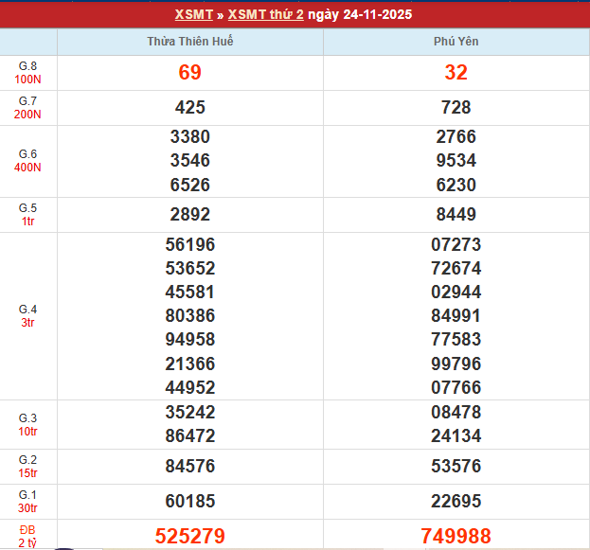Click the ĐB 2 tỷ prize label
Viewport: 590px width, 550px height.
[x=27, y=536]
